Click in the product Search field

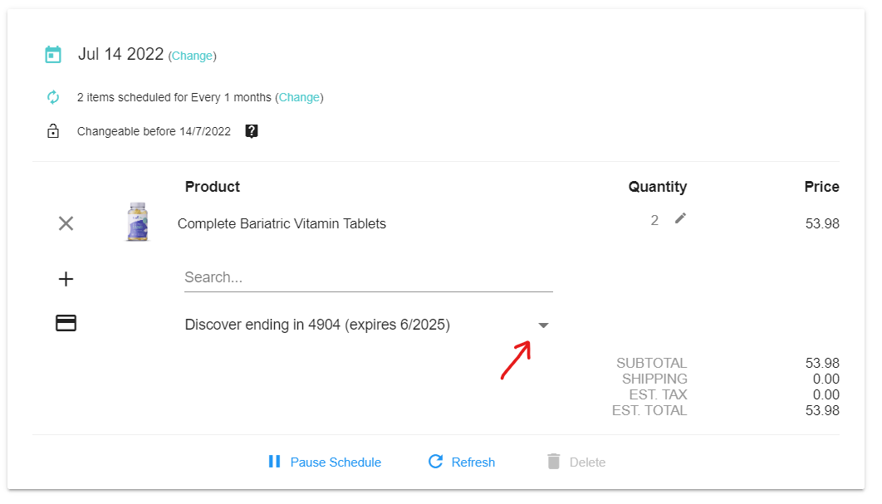pyautogui.click(x=368, y=277)
